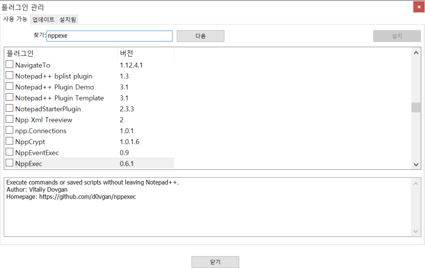This screenshot has height=269, width=425.
Task: Sort by the 버전 column header
Action: [146, 53]
